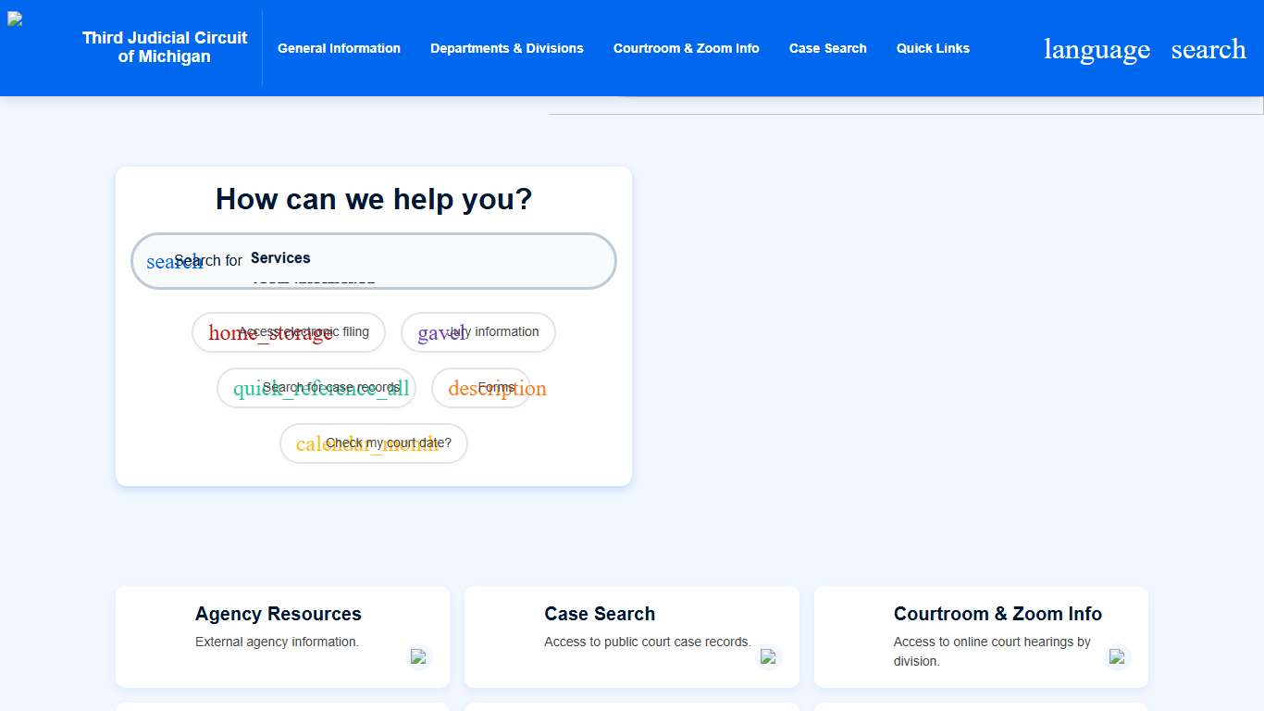This screenshot has width=1264, height=711.
Task: Click the Agency Resources card arrow icon
Action: pyautogui.click(x=418, y=656)
